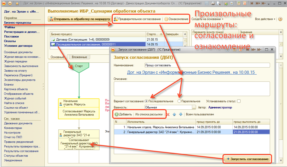Click the favorites star icon in title bar
The height and width of the screenshot is (167, 287).
pos(17,4)
